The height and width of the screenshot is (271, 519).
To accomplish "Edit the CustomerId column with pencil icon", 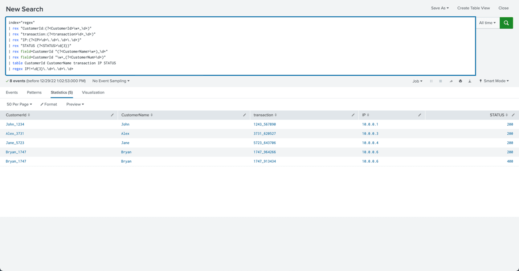I will (112, 115).
